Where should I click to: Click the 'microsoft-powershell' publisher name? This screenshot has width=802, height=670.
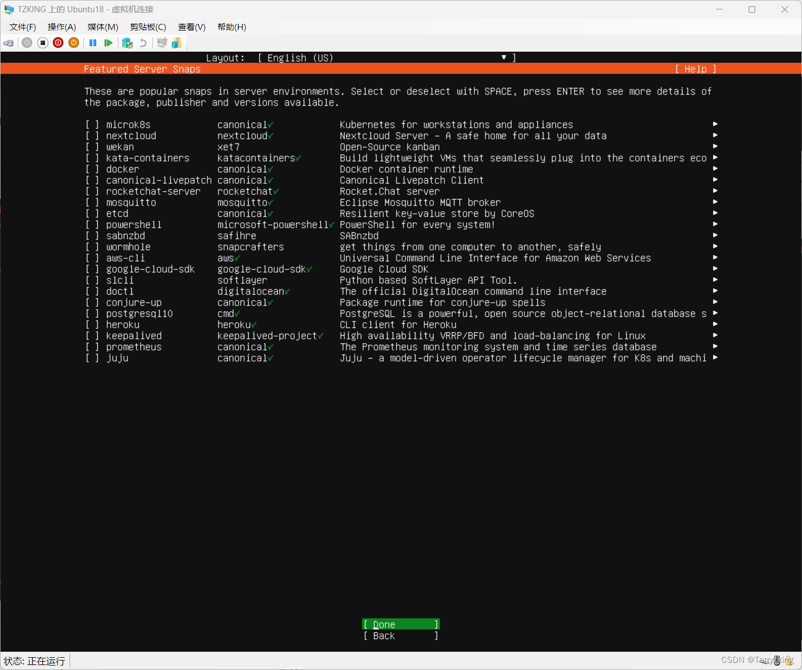point(273,225)
